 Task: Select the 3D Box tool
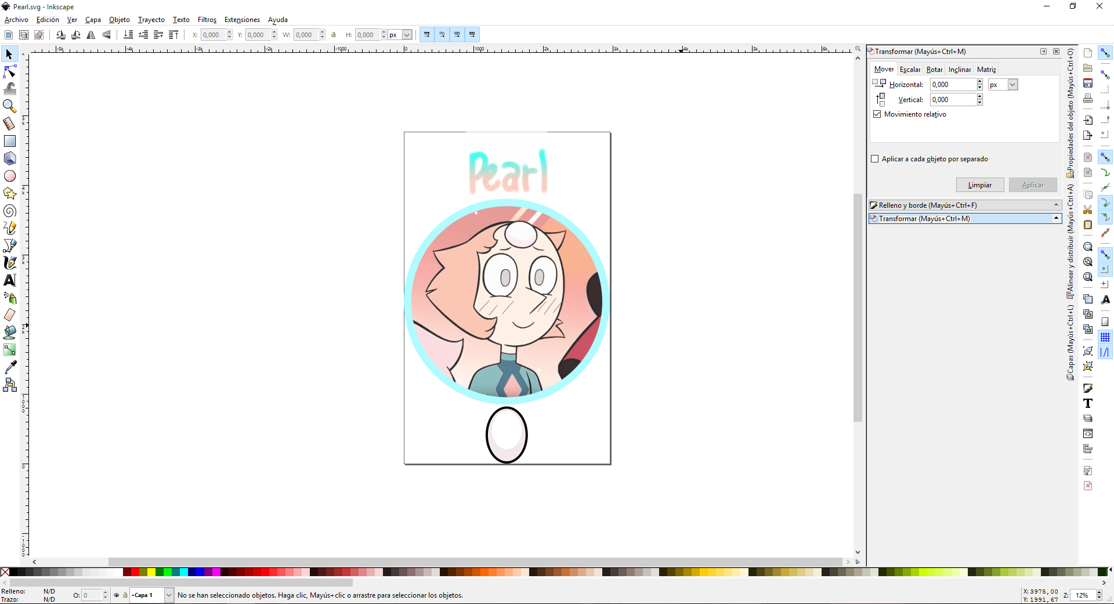(9, 158)
